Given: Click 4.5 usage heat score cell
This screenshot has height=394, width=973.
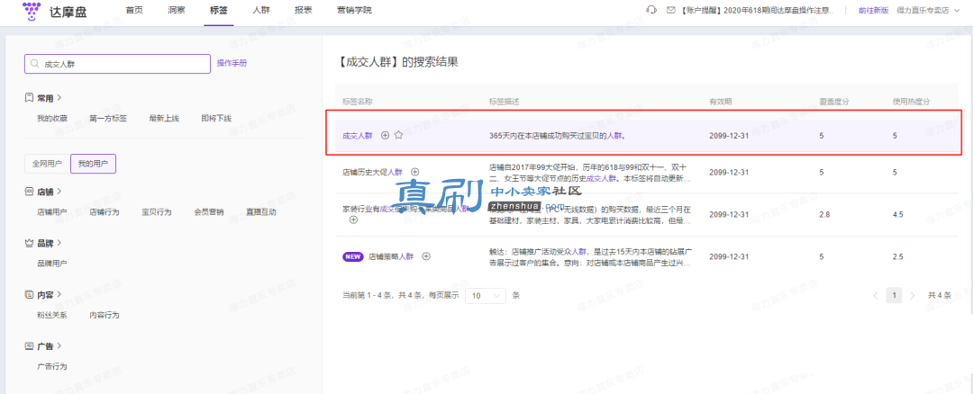Looking at the screenshot, I should click(898, 214).
